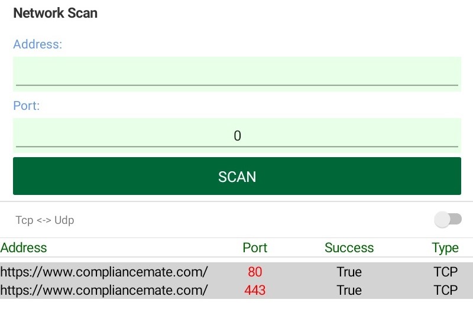Click the True result in port 443 row

(x=349, y=290)
